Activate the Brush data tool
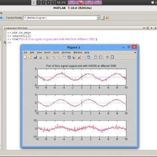Image resolution: width=157 pixels, height=157 pixels. (79, 57)
